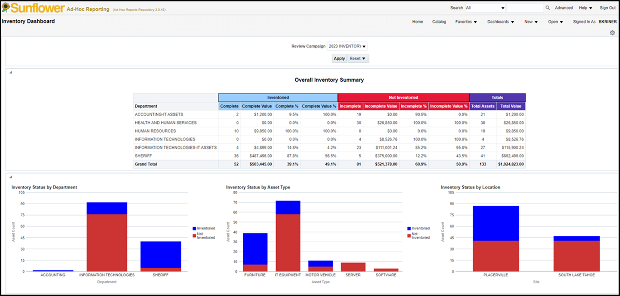Go to the Catalog page
This screenshot has height=296, width=620.
point(439,22)
